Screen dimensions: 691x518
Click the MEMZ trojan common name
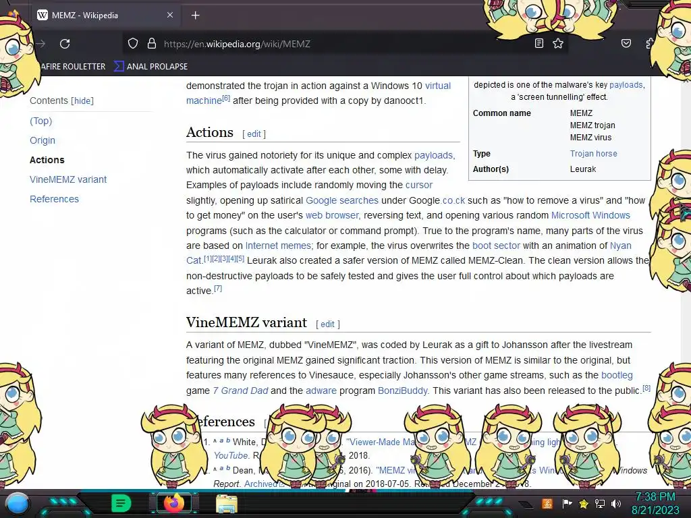592,125
